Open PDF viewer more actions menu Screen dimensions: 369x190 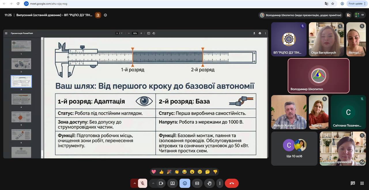(x=266, y=33)
